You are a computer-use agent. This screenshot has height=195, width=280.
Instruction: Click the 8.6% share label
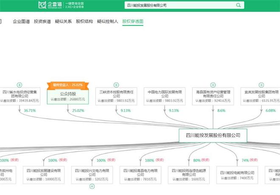[221, 111]
